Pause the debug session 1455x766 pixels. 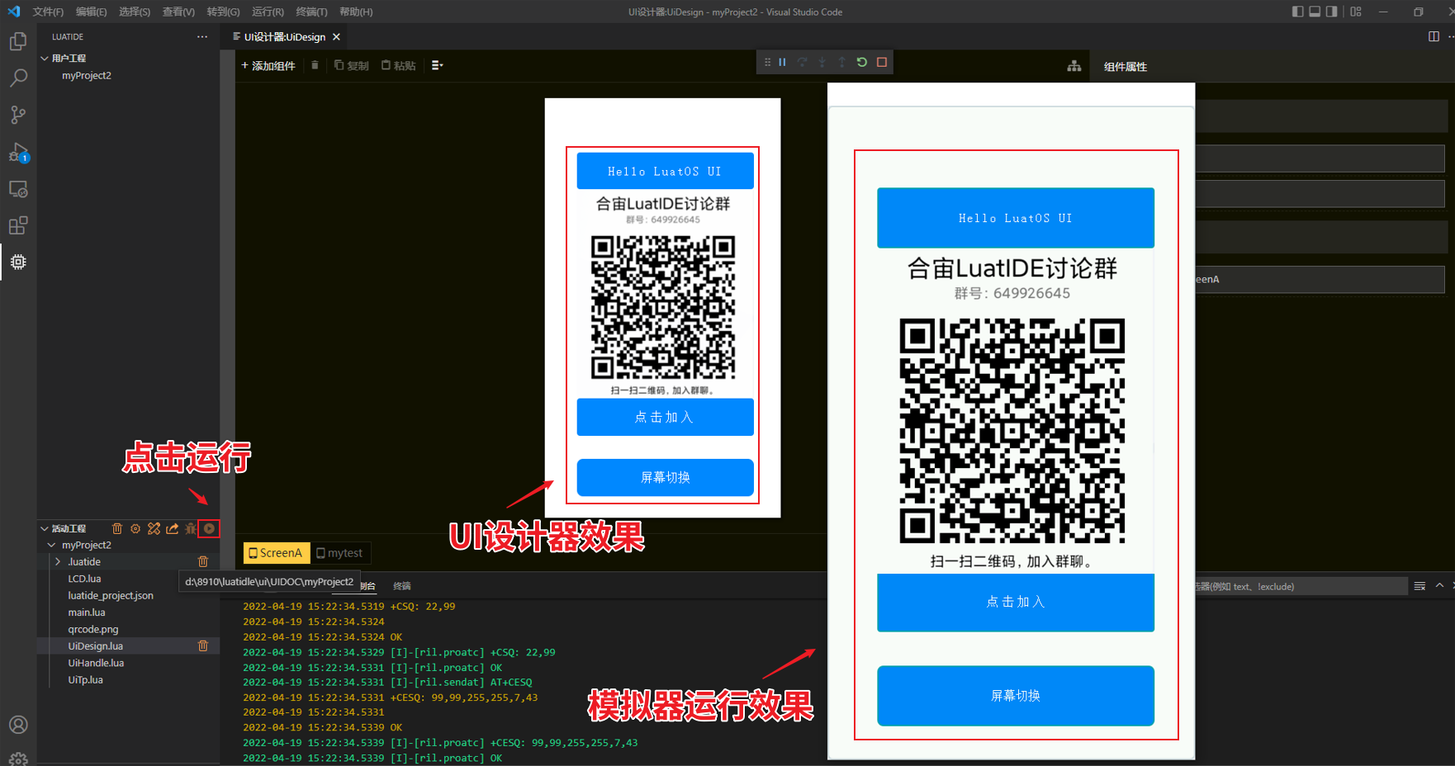[x=782, y=63]
